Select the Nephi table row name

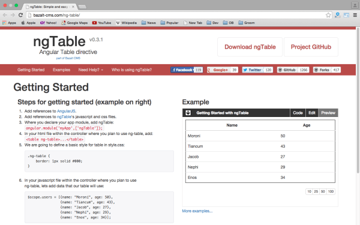tap(193, 167)
